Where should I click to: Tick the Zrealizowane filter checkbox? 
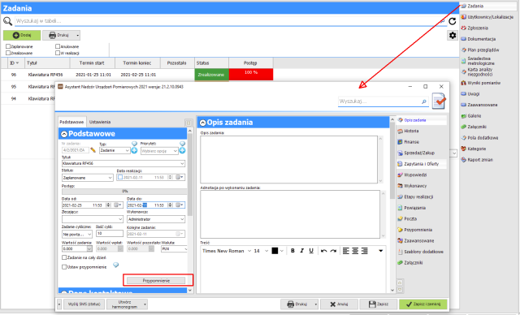click(8, 53)
